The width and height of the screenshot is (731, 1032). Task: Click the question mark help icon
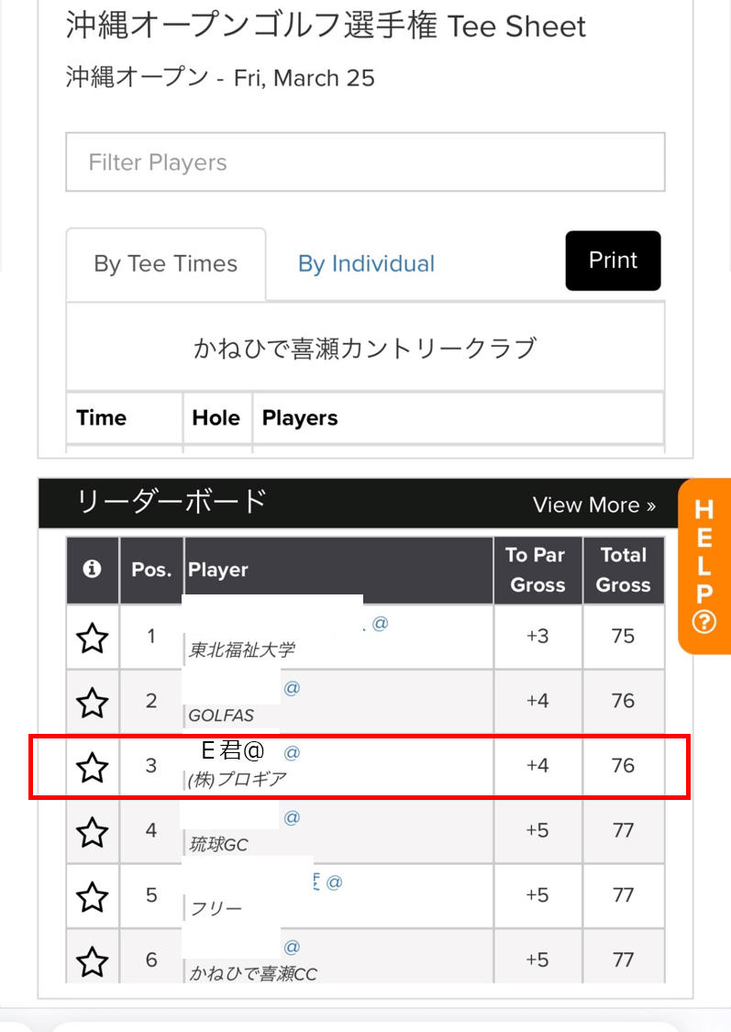coord(704,622)
